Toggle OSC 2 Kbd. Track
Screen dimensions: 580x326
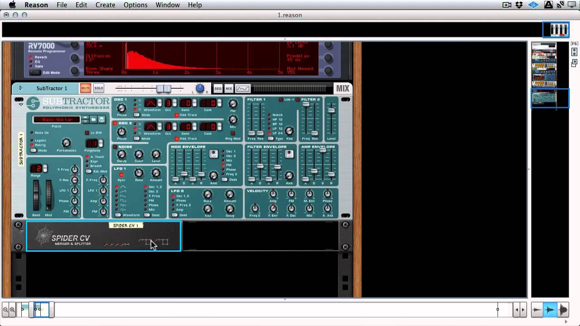pos(177,139)
